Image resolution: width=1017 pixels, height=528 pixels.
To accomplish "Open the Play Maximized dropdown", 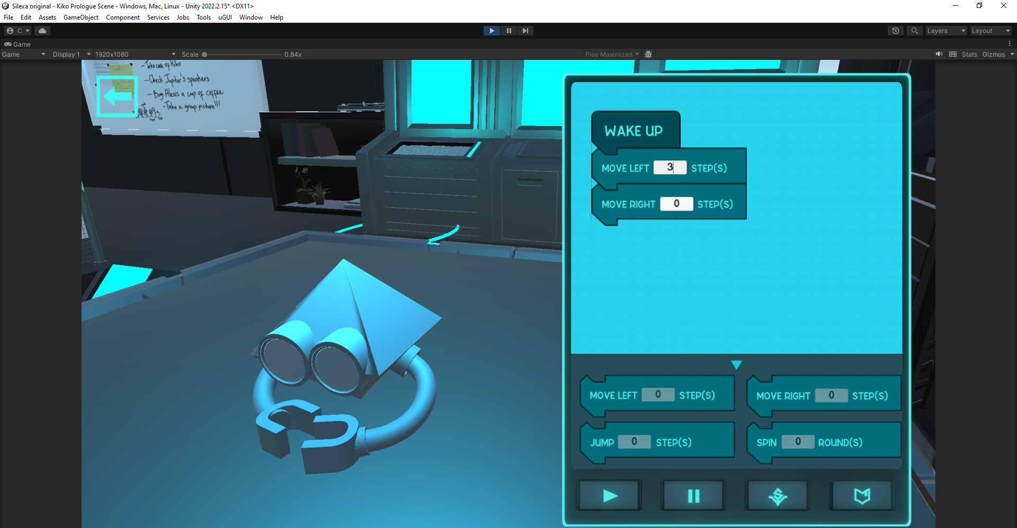I will [611, 55].
